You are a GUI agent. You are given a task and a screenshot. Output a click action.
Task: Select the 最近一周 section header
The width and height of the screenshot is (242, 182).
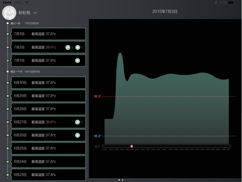click(x=15, y=23)
